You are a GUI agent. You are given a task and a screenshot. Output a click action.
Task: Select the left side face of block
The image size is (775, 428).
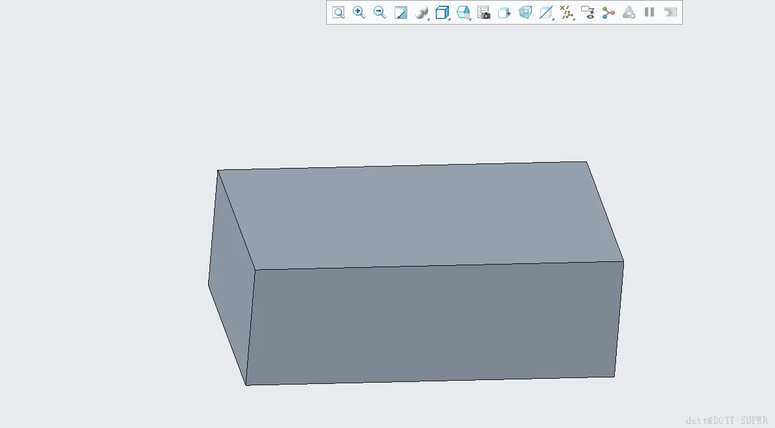pos(231,277)
